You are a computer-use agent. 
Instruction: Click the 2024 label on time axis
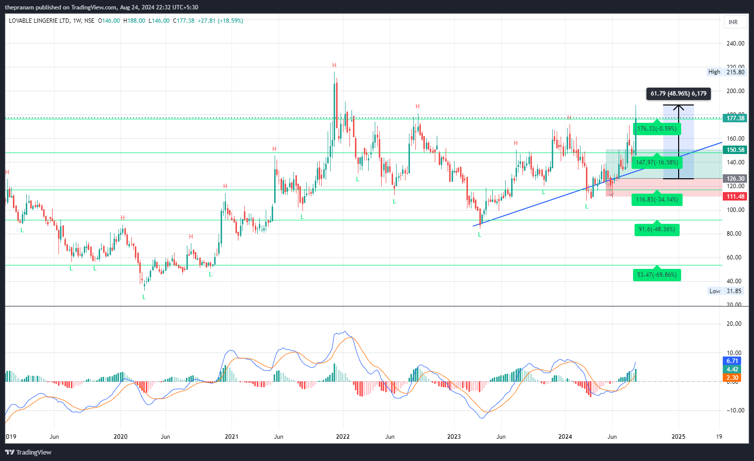pos(565,437)
